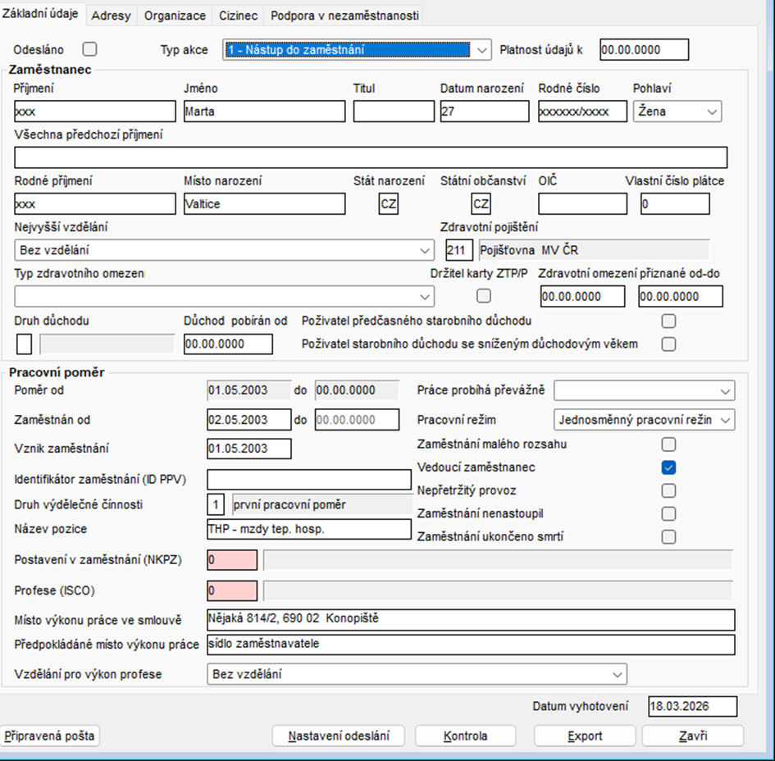Click the Titul input field

[x=394, y=112]
